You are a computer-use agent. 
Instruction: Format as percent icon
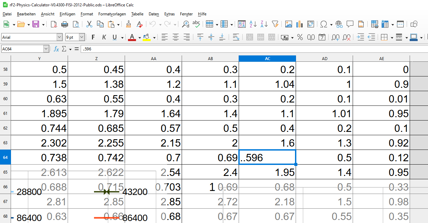click(300, 37)
